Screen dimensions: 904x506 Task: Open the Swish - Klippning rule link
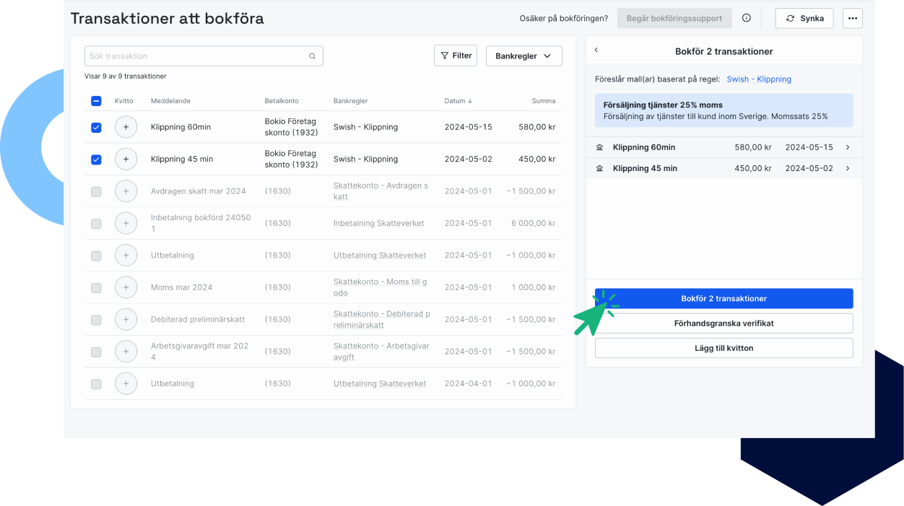758,79
